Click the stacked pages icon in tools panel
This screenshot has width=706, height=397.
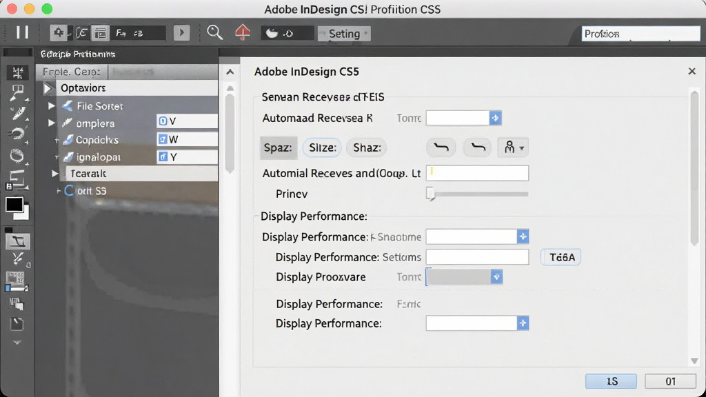[17, 304]
